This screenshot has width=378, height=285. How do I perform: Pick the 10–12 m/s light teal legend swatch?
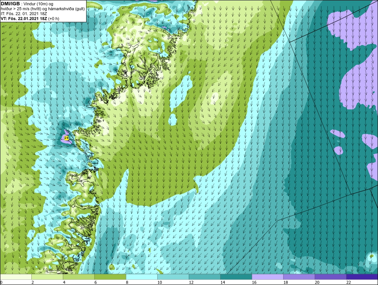[173, 277]
